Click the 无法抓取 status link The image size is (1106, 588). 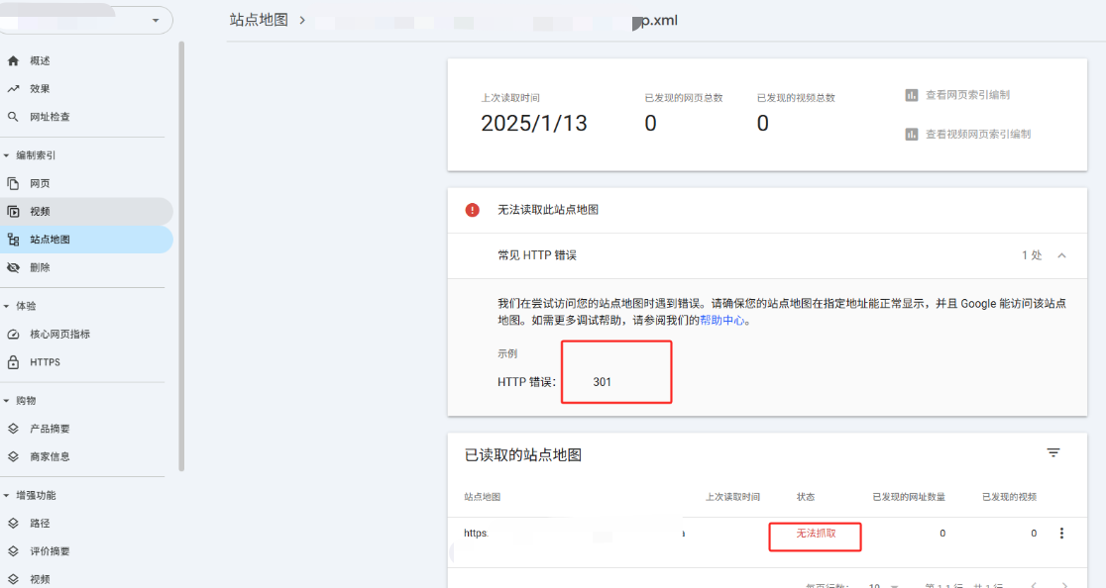815,537
